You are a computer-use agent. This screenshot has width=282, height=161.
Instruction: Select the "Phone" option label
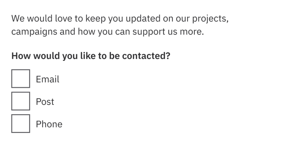pos(49,124)
